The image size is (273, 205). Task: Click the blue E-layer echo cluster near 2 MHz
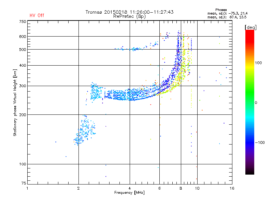click(x=84, y=131)
